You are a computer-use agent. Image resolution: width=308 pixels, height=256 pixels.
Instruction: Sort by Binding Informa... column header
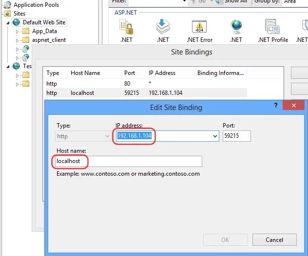pyautogui.click(x=220, y=73)
